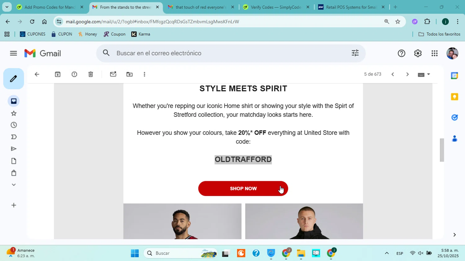The image size is (465, 261).
Task: Open Google Calendar side panel icon
Action: point(454,76)
